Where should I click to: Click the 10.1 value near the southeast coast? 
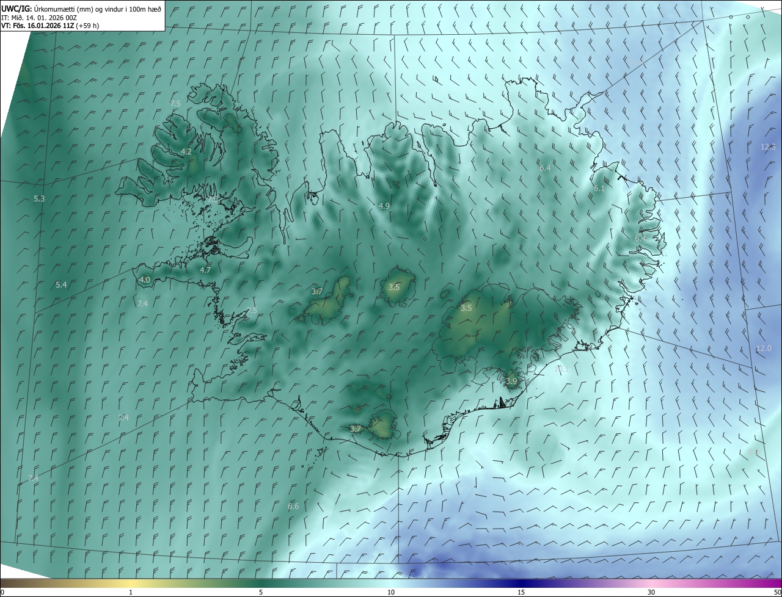tap(561, 369)
